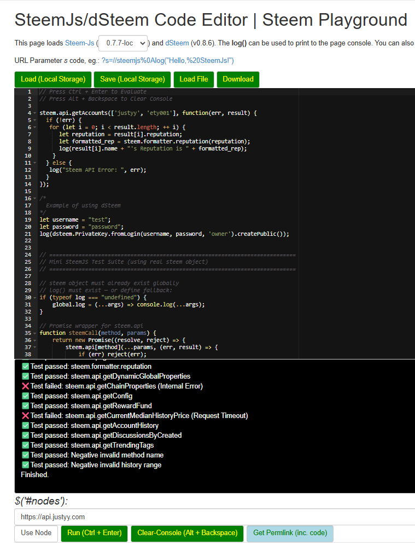The width and height of the screenshot is (415, 545).
Task: Open the Steem-Js version dropdown
Action: (x=123, y=43)
